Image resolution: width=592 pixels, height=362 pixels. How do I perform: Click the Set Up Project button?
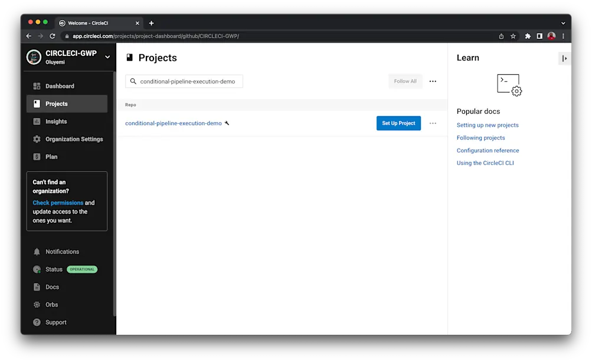398,123
